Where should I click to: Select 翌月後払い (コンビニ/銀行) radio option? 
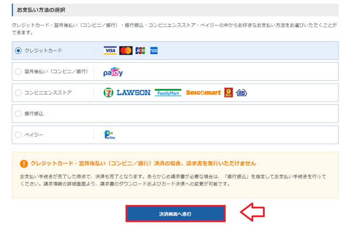(x=18, y=72)
